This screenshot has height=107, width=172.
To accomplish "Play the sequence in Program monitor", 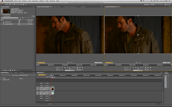I will pos(138,67).
